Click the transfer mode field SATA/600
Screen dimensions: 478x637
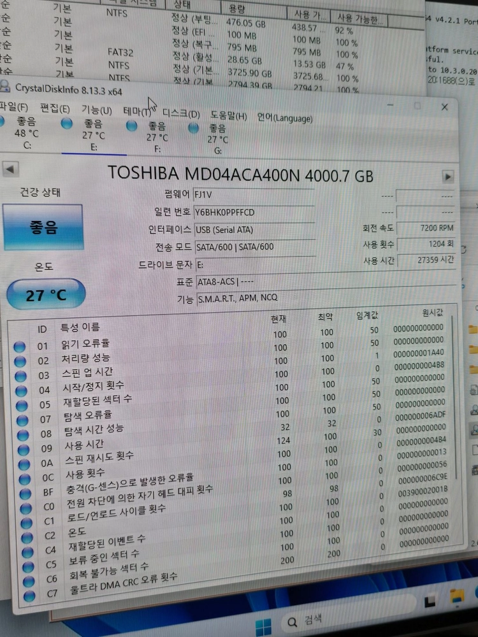pos(256,247)
